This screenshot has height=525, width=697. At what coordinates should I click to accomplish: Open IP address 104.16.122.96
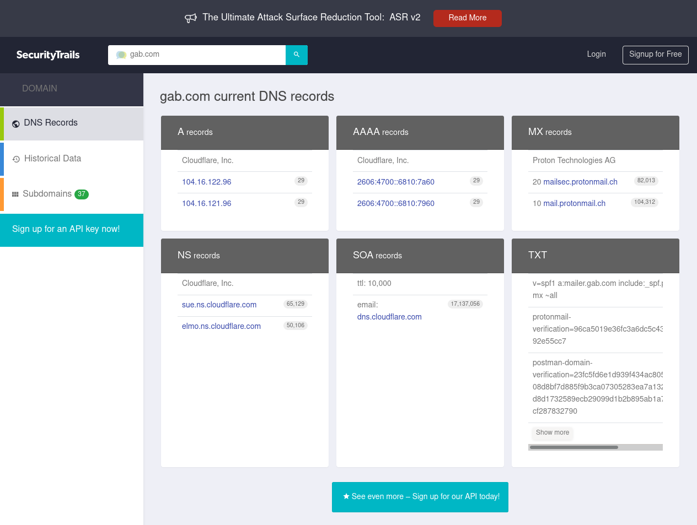207,182
